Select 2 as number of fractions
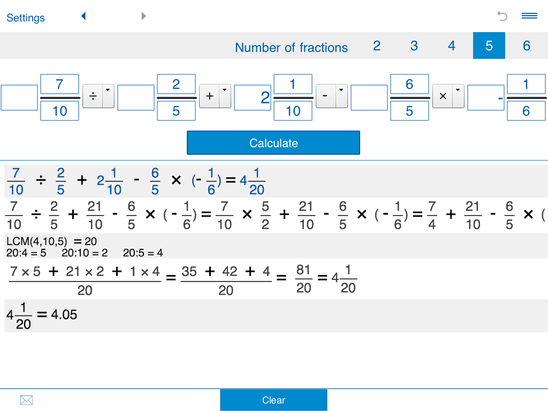The image size is (548, 411). 376,45
